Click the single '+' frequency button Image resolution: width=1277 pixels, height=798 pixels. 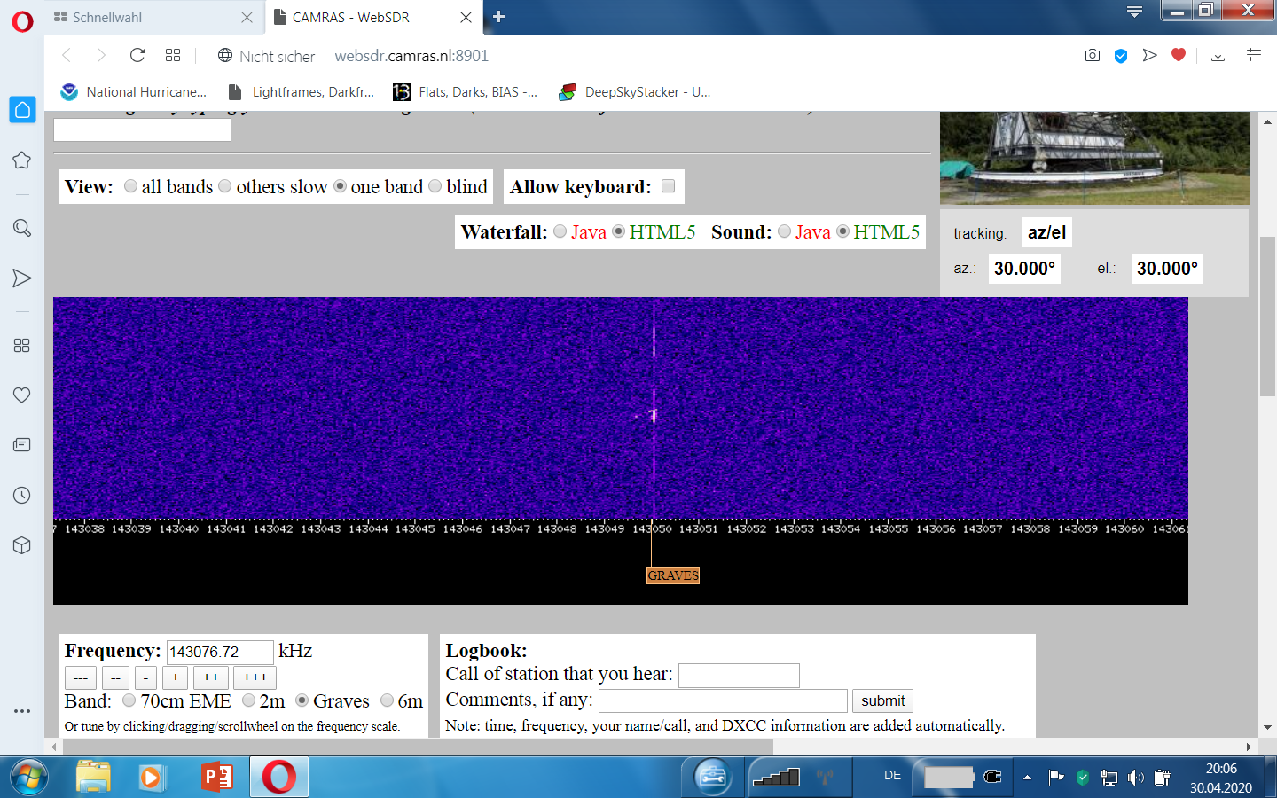point(176,677)
